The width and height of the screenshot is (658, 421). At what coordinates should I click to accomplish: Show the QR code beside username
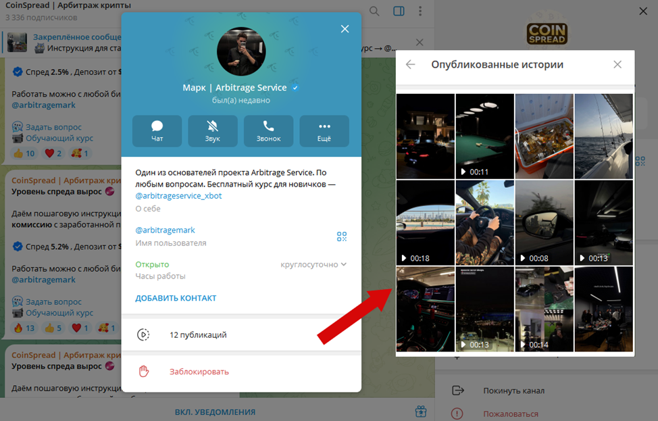pyautogui.click(x=342, y=237)
